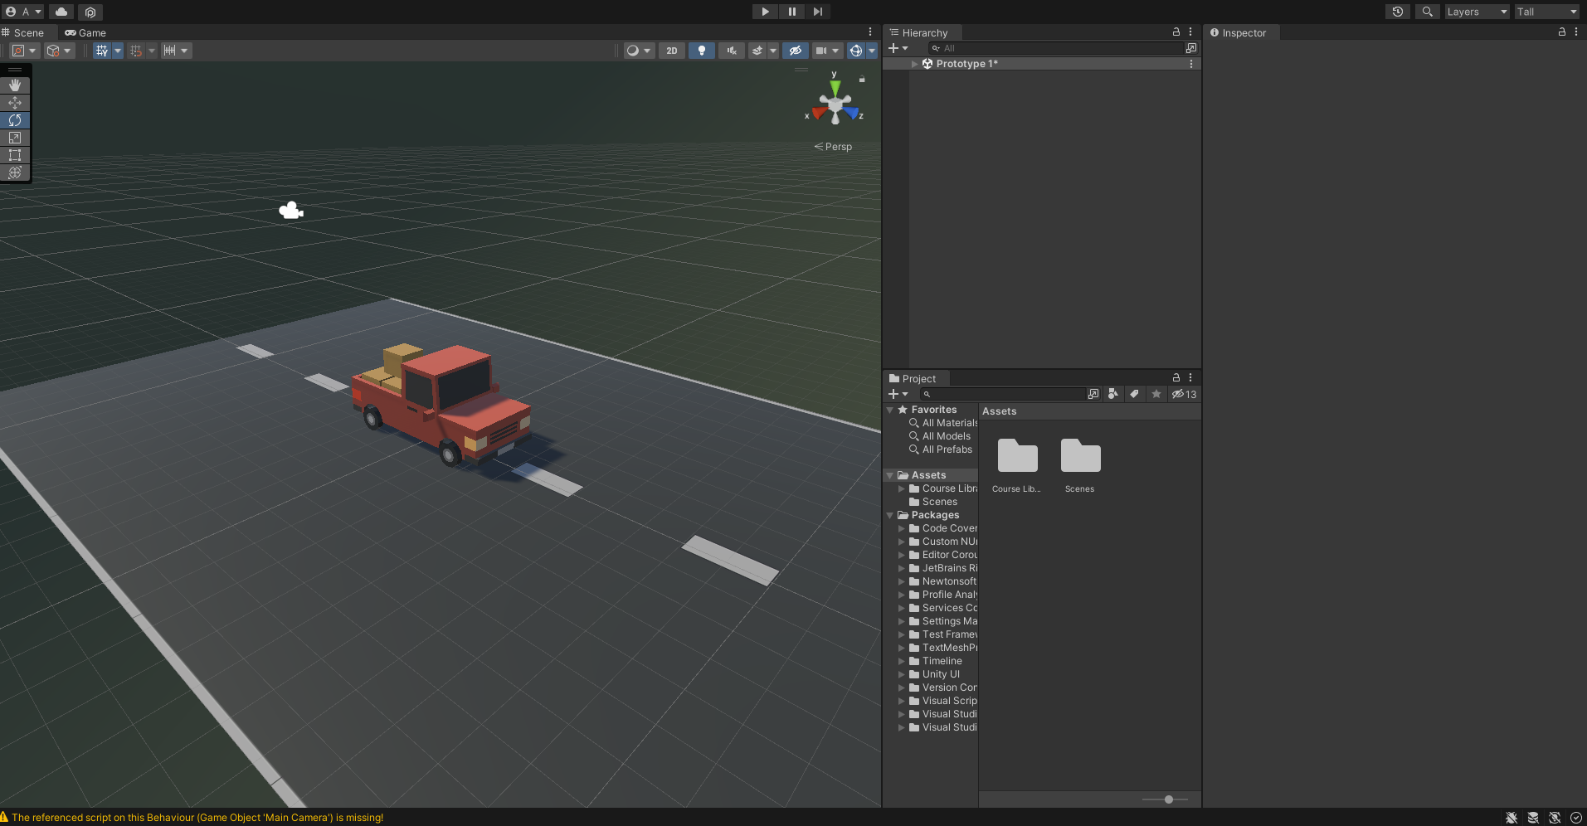Image resolution: width=1587 pixels, height=826 pixels.
Task: Expand the Prototype 1 scene in Hierarchy
Action: (x=915, y=64)
